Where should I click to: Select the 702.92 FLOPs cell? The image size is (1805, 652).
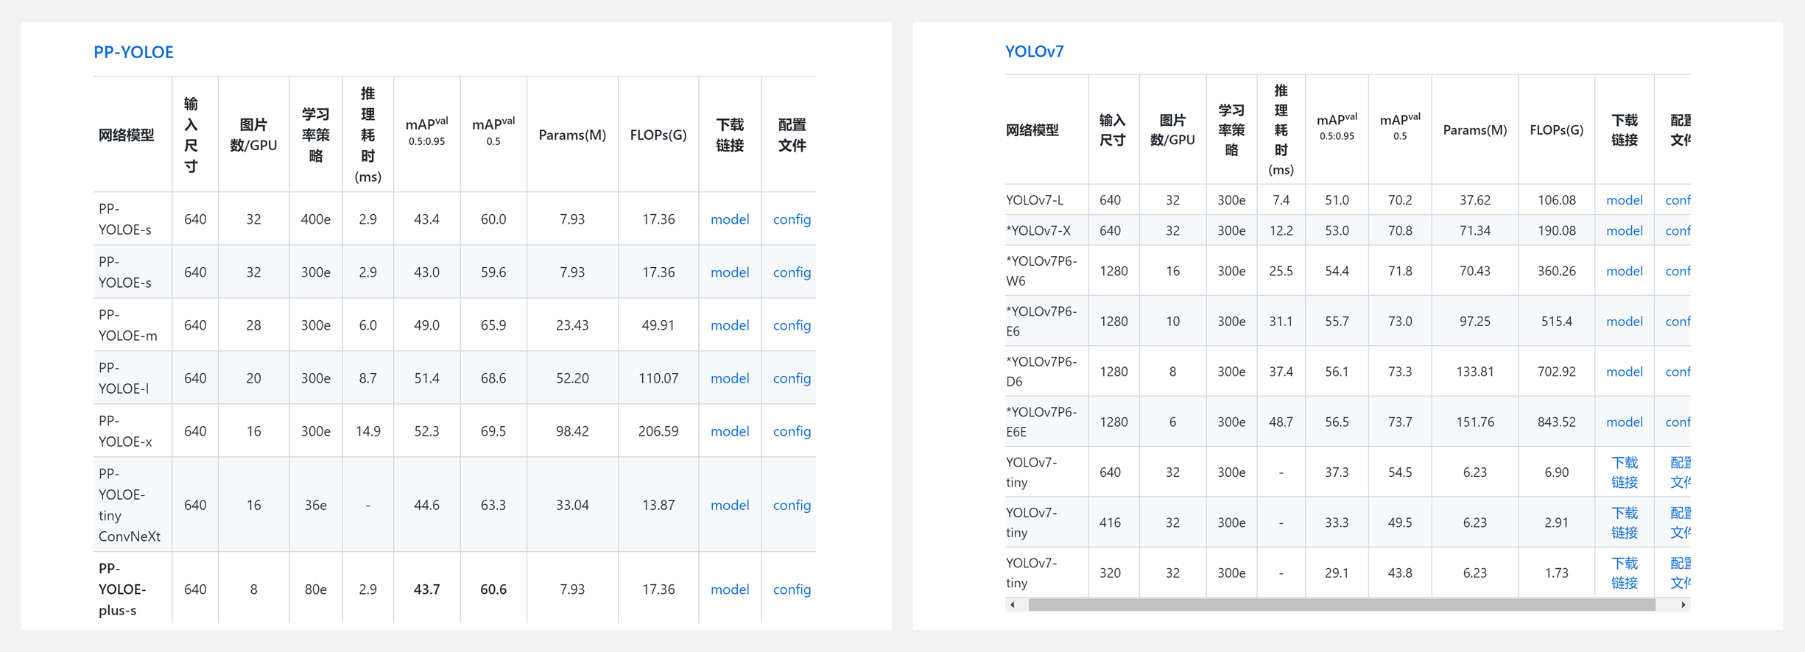click(x=1557, y=372)
